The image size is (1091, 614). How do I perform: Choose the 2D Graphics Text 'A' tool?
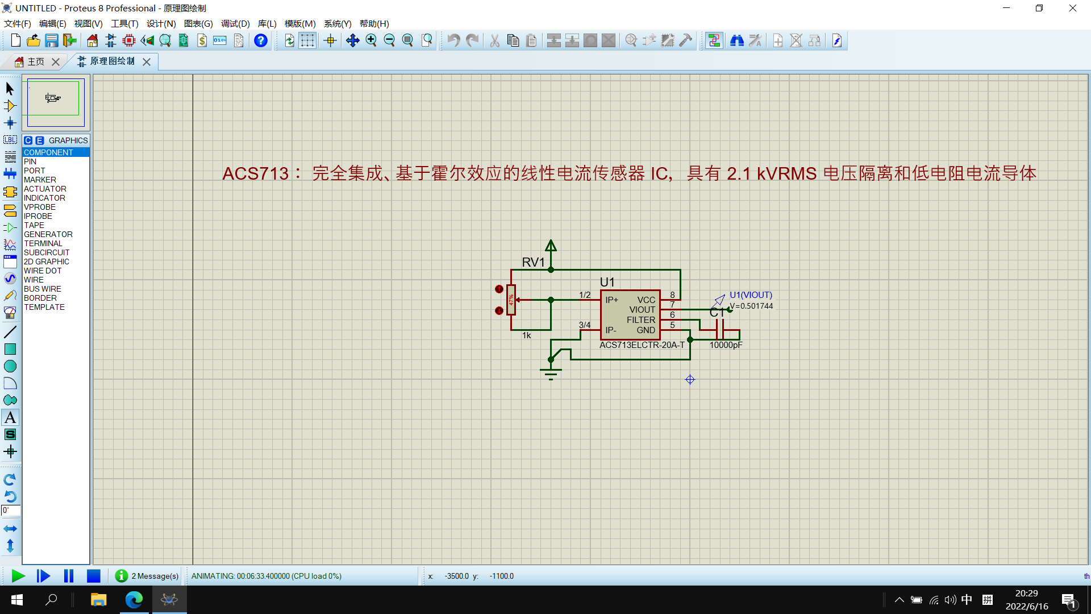point(10,418)
